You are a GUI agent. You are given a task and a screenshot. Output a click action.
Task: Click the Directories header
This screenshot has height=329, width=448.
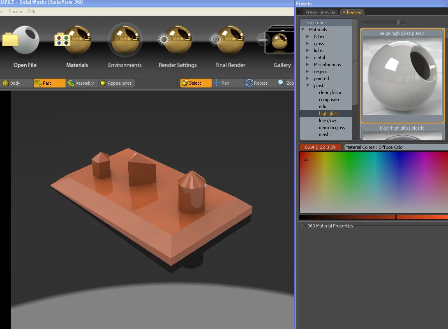pos(326,23)
